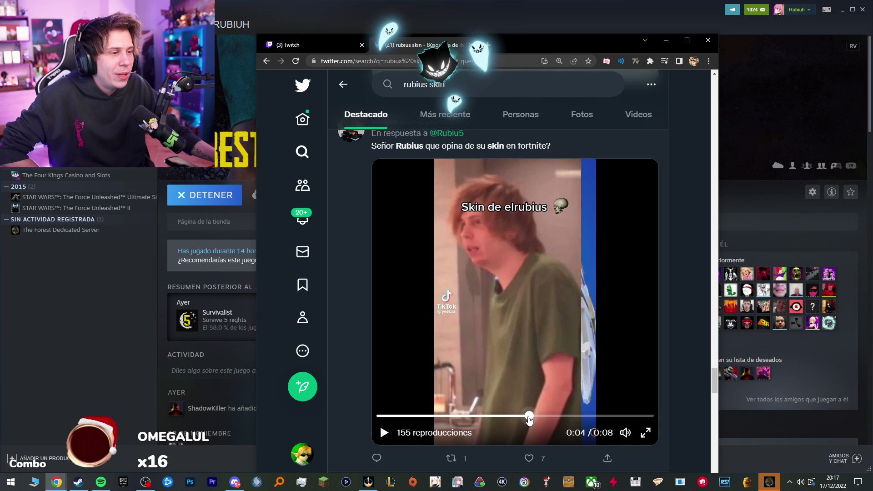Open Rubiuh account dropdown in Steam
873x491 pixels.
[799, 10]
